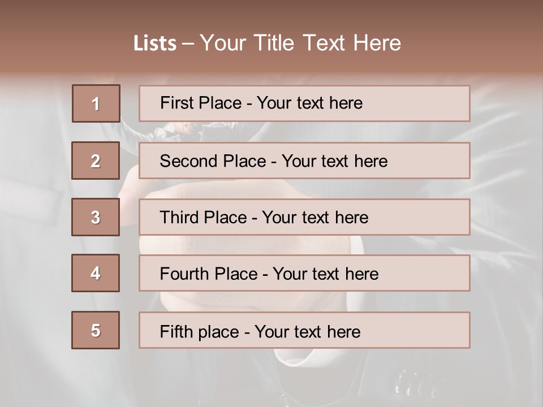
Task: Select the First Place text bar
Action: (304, 103)
